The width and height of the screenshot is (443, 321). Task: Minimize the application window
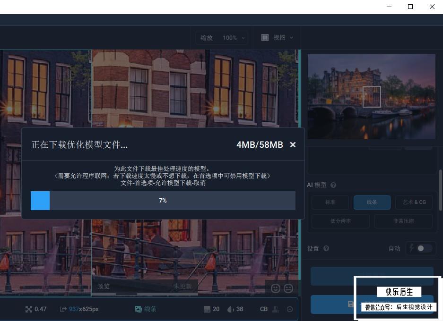(389, 7)
